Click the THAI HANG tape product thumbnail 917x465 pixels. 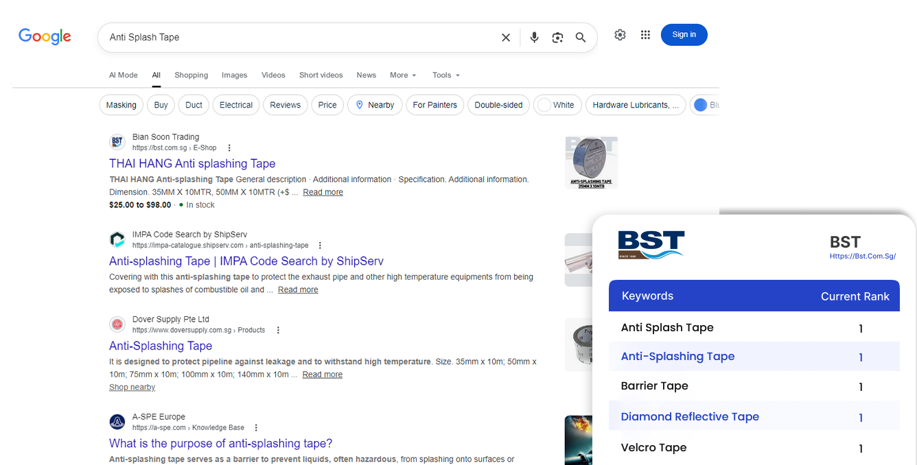click(591, 163)
